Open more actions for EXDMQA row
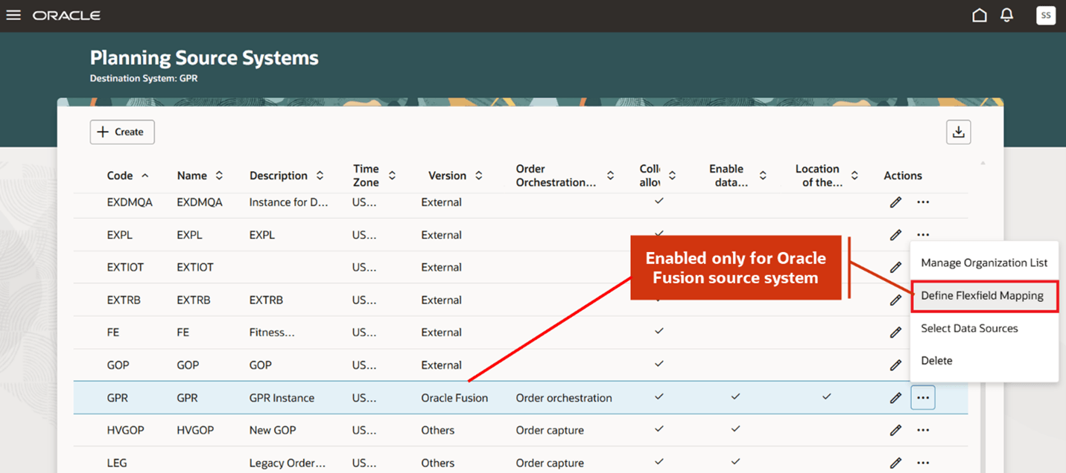 click(x=923, y=202)
